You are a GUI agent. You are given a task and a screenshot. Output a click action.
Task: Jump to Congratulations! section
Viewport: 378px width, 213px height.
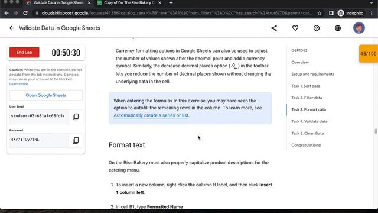tap(306, 145)
